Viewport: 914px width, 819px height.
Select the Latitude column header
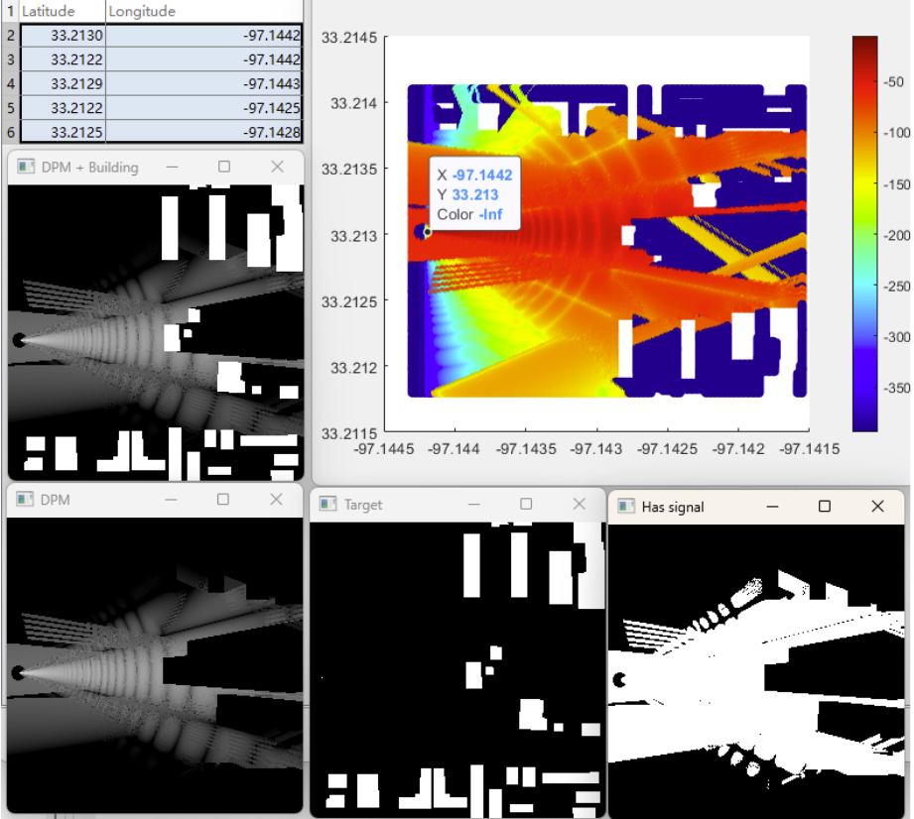[x=62, y=12]
